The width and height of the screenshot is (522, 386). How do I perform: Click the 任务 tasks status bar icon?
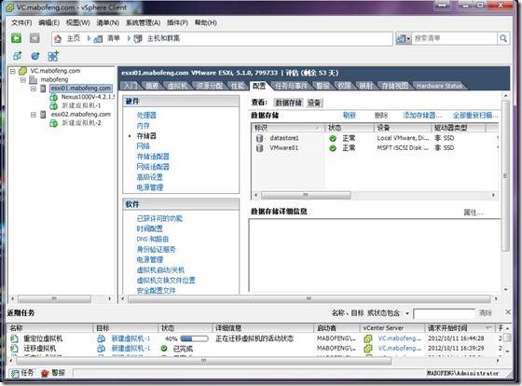click(x=15, y=373)
